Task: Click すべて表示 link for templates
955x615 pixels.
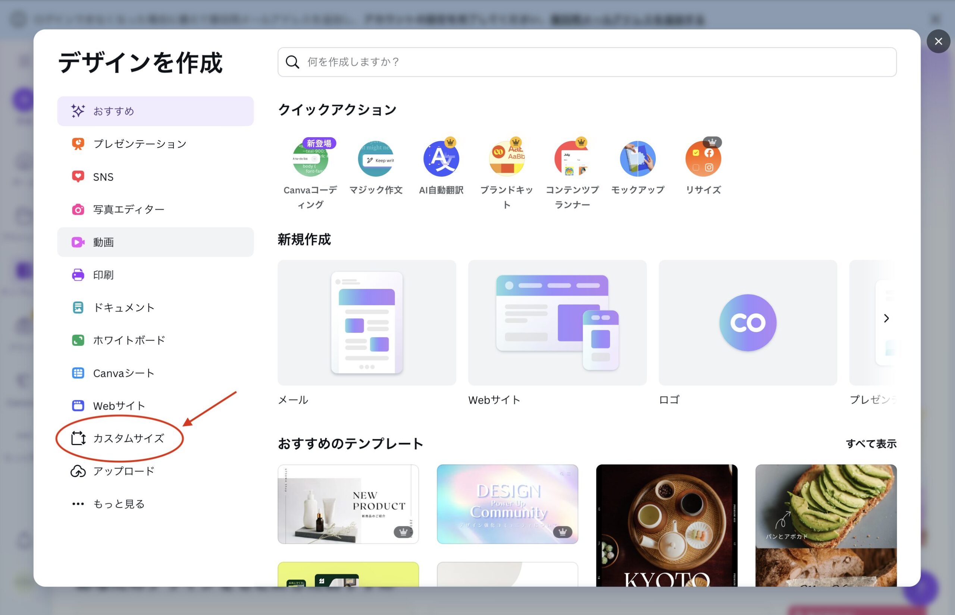Action: 871,444
